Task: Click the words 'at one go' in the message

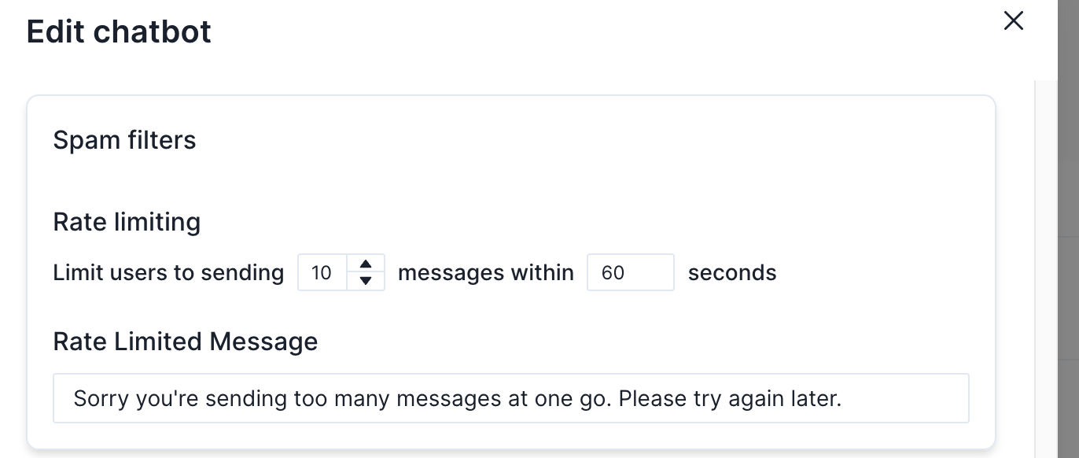Action: tap(558, 398)
